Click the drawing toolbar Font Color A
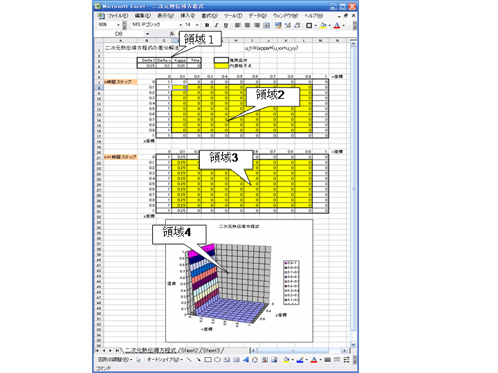The image size is (498, 373). click(x=314, y=359)
